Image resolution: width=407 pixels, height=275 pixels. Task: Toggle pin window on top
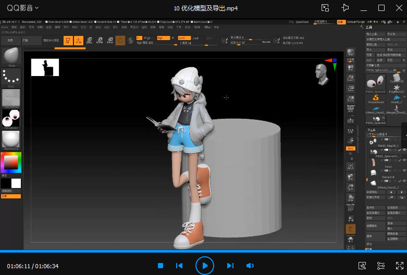344,8
